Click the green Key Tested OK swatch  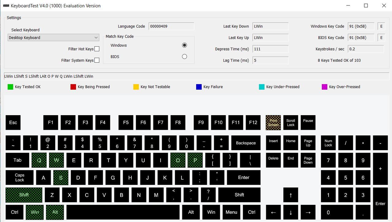point(10,87)
